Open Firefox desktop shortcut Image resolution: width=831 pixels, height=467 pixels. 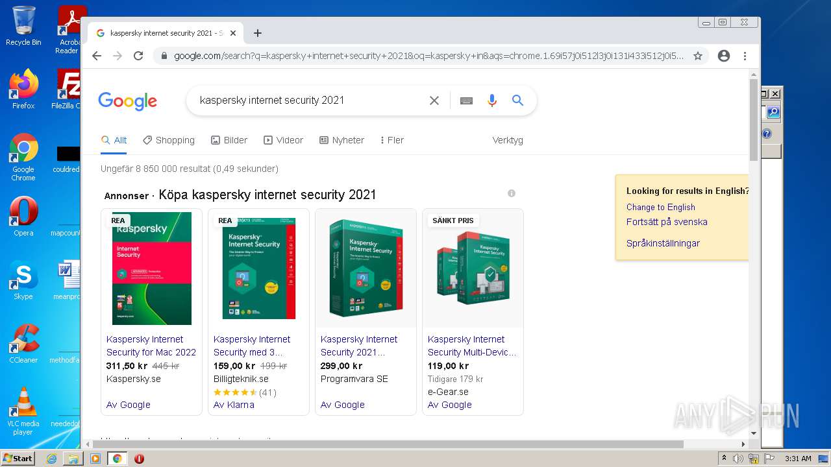coord(23,89)
